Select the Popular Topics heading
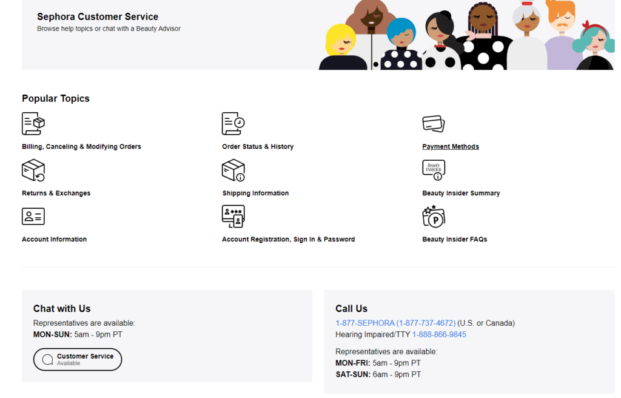 pyautogui.click(x=55, y=98)
